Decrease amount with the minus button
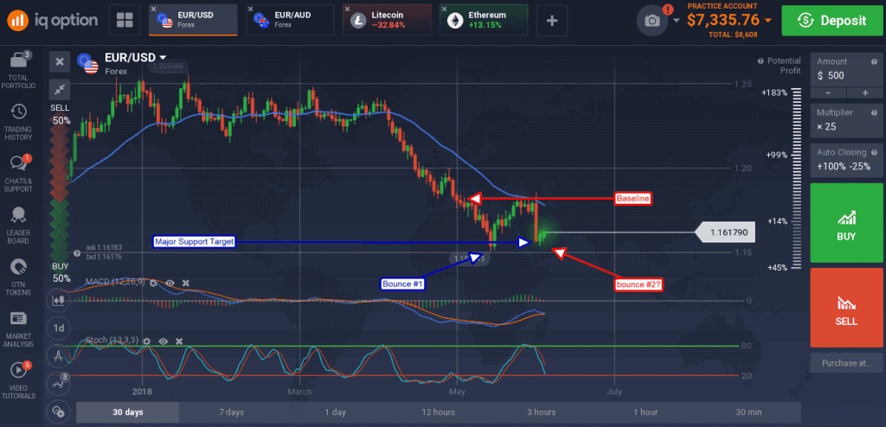 828,92
